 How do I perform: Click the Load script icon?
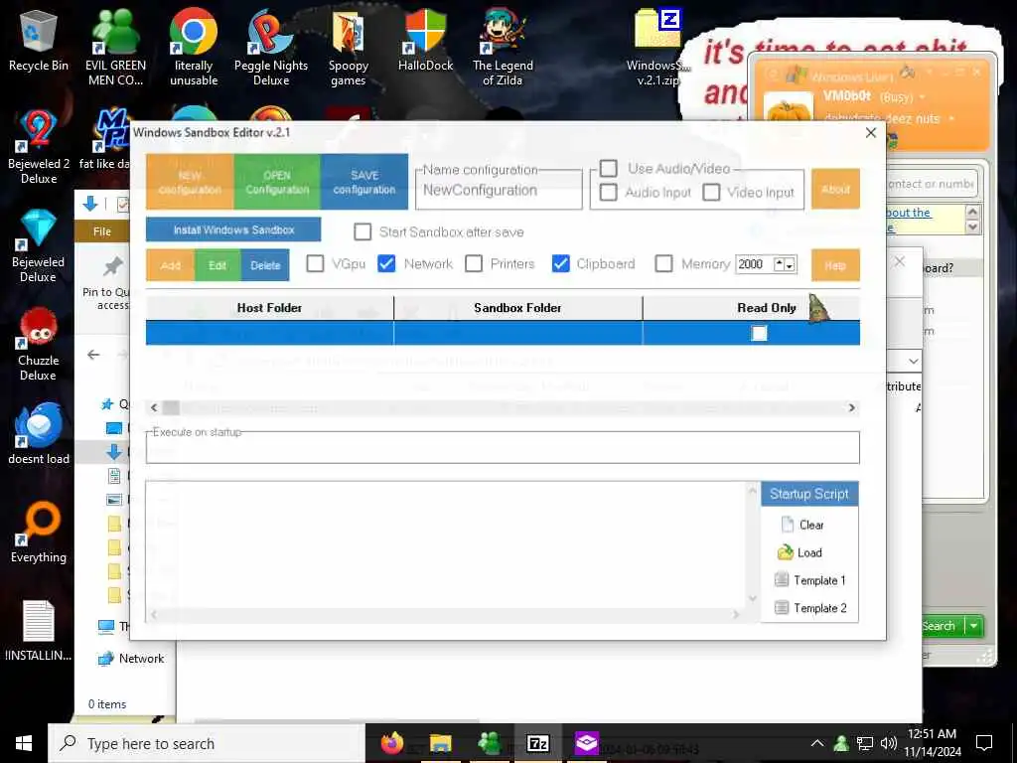pos(786,552)
